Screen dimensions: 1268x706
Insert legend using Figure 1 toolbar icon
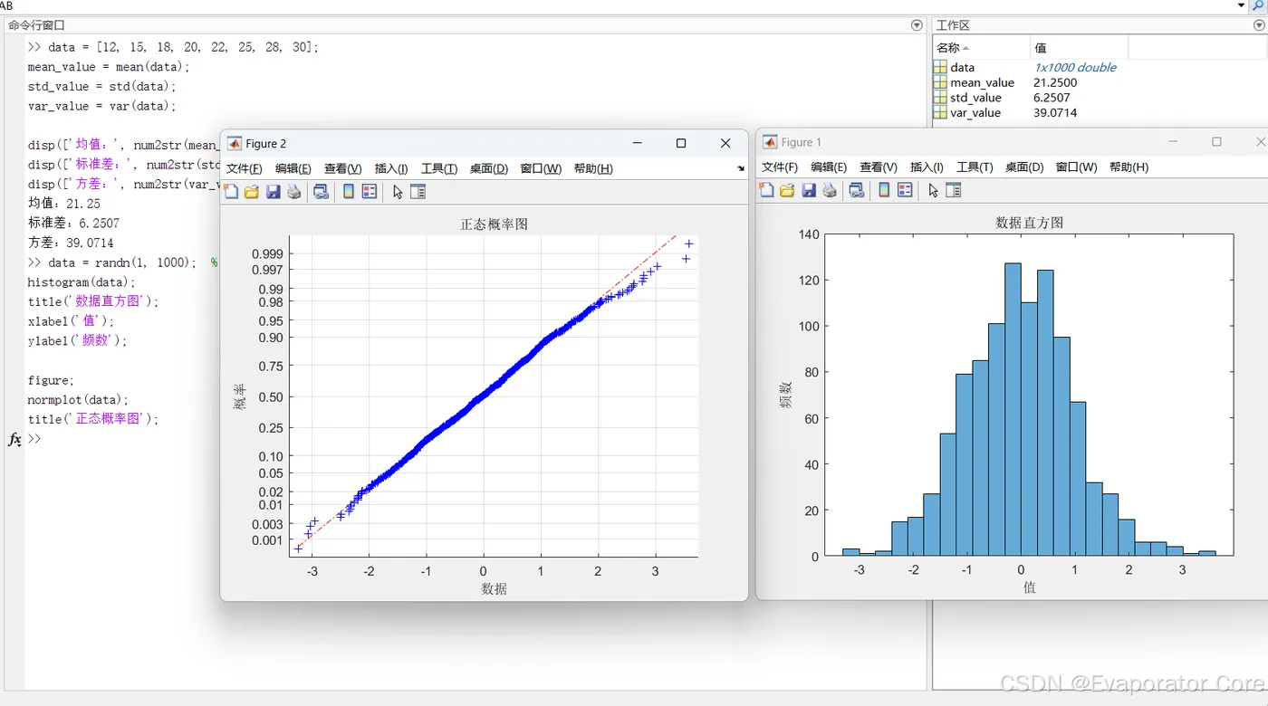click(x=904, y=190)
